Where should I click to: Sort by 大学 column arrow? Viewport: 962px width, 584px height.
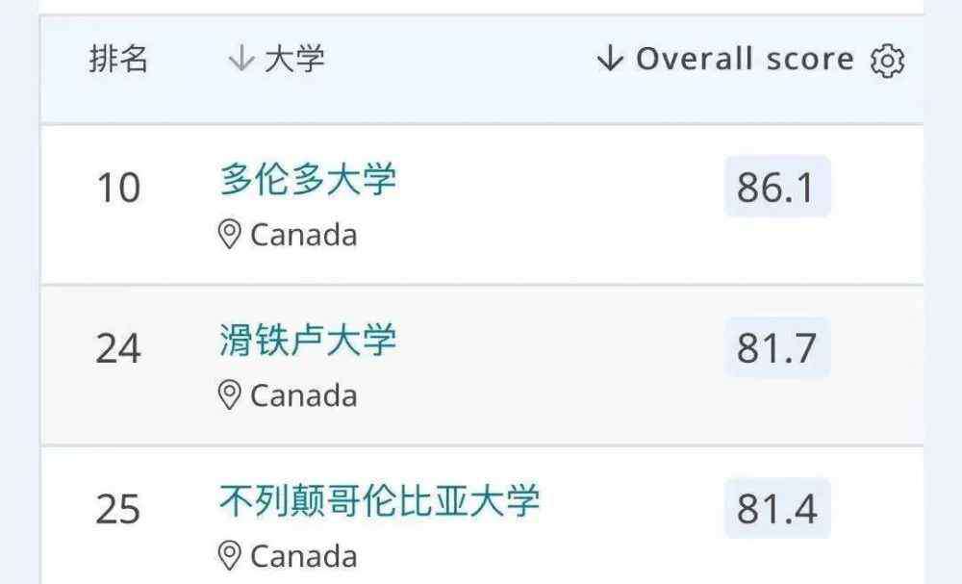(x=241, y=59)
